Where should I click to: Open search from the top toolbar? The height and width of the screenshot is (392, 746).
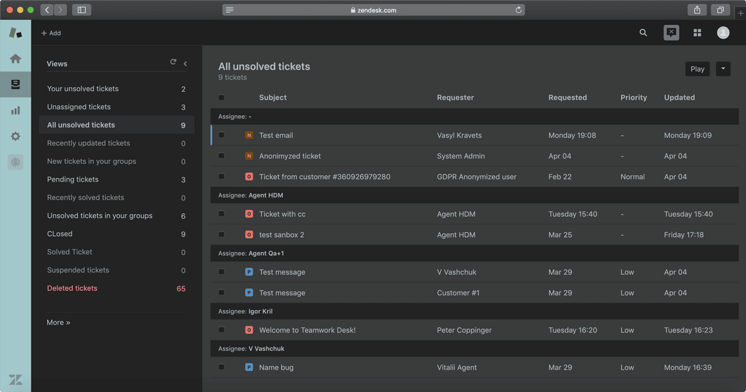click(643, 32)
